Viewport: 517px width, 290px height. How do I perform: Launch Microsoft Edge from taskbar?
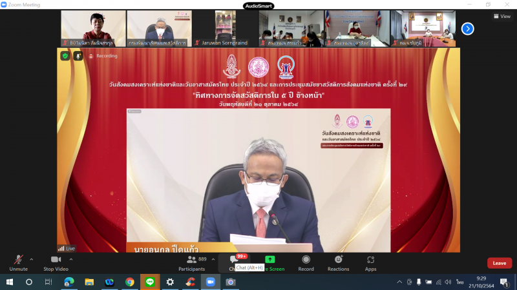click(x=69, y=282)
